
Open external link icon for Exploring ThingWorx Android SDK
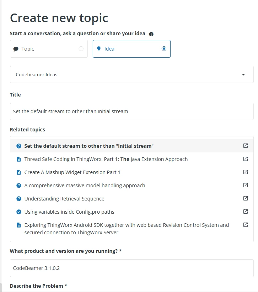pos(245,225)
